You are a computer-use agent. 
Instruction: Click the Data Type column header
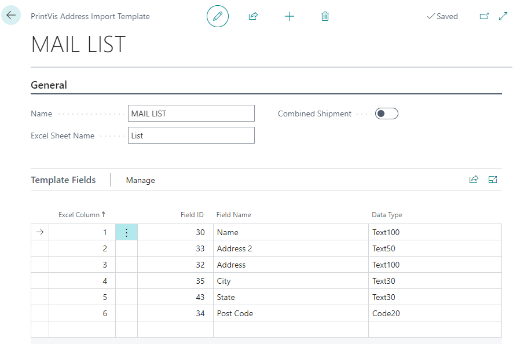387,215
